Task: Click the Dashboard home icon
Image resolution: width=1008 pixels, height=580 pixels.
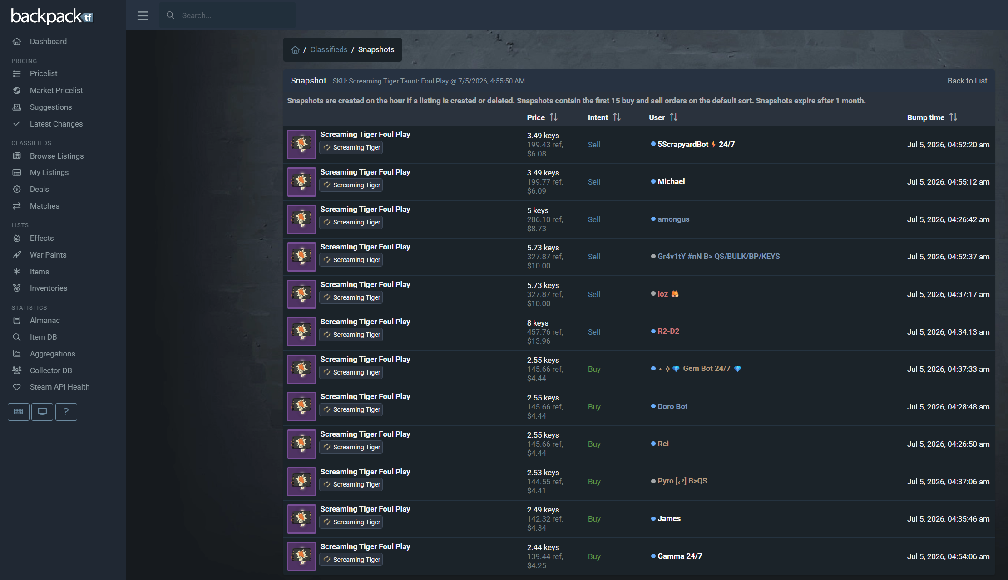Action: [17, 42]
